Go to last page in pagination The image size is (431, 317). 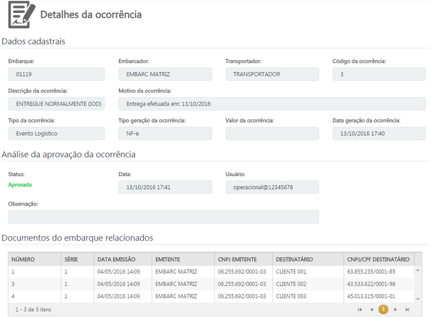click(x=407, y=310)
